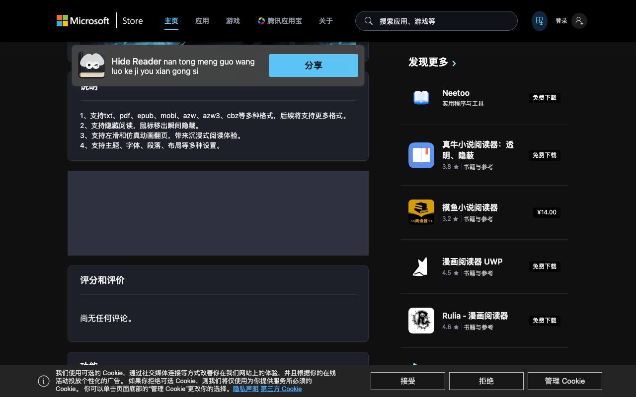Open the downloads icon in header
The width and height of the screenshot is (636, 397).
539,21
